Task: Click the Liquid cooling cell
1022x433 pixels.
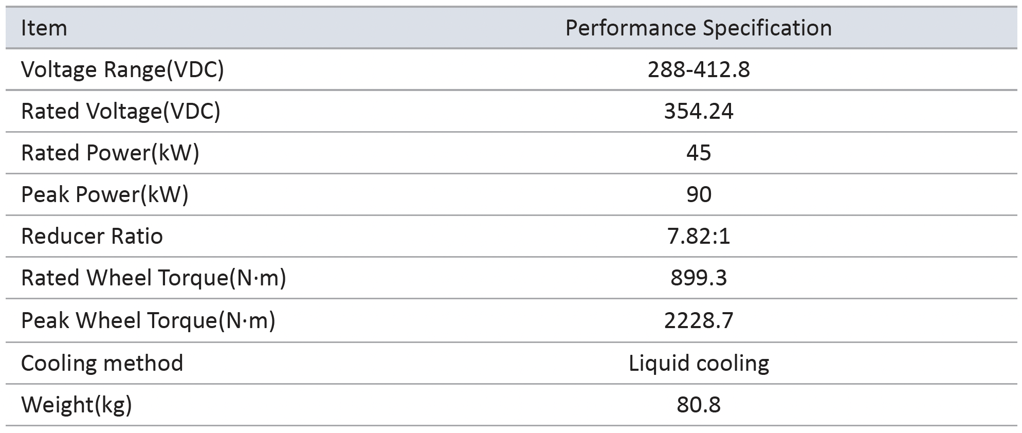Action: pyautogui.click(x=698, y=364)
